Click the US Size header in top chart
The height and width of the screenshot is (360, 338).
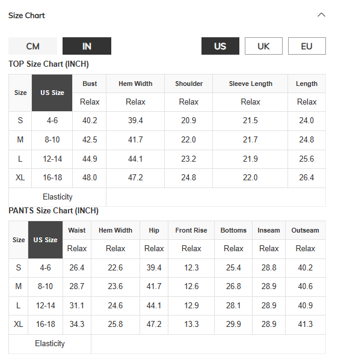pos(52,93)
